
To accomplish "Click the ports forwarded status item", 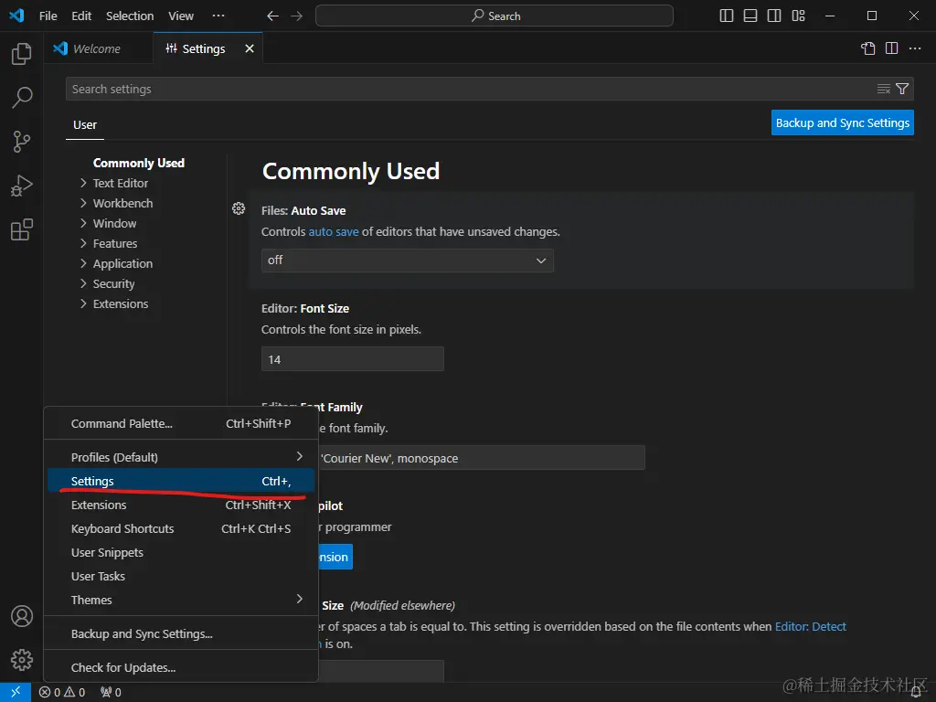I will 111,692.
